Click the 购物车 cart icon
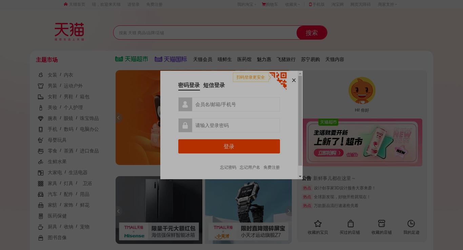 [264, 4]
